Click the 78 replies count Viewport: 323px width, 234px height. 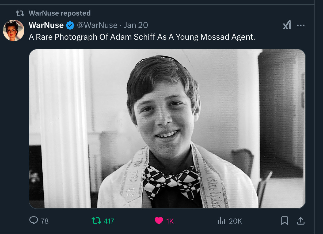click(45, 221)
